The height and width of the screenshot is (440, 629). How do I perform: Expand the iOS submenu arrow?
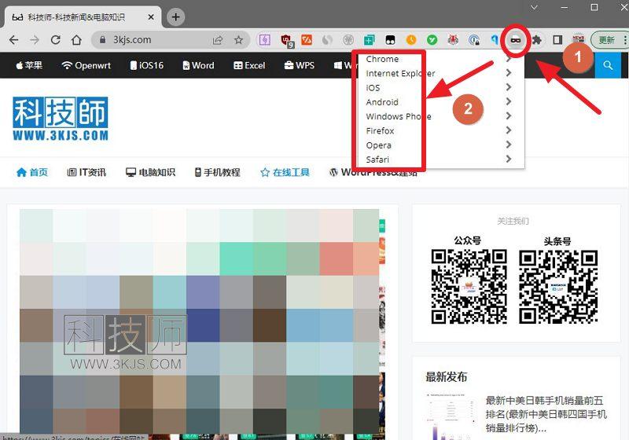pos(508,87)
